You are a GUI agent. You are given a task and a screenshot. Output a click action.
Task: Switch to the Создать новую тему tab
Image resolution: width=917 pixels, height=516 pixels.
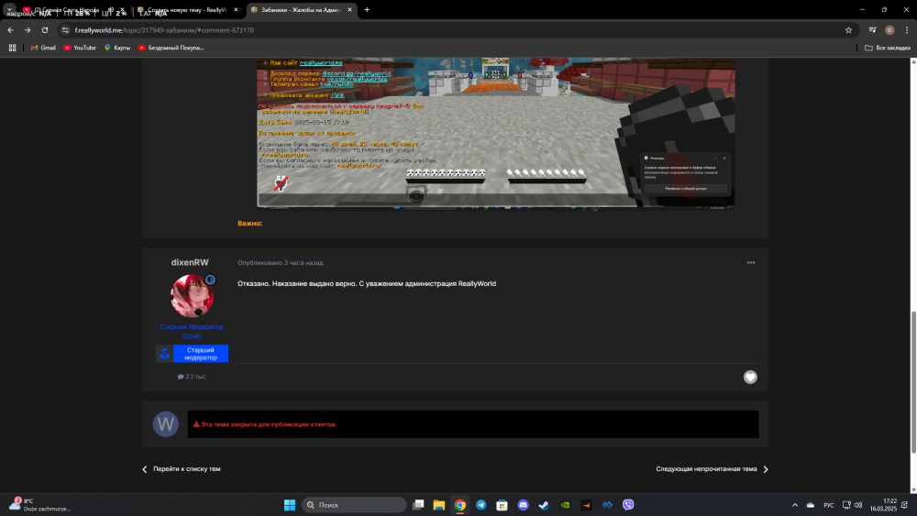(x=187, y=10)
